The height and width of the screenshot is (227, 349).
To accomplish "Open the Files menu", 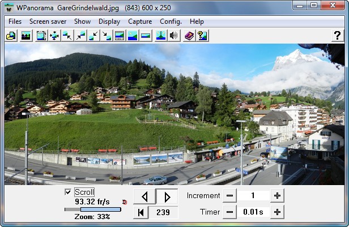I will pyautogui.click(x=15, y=22).
